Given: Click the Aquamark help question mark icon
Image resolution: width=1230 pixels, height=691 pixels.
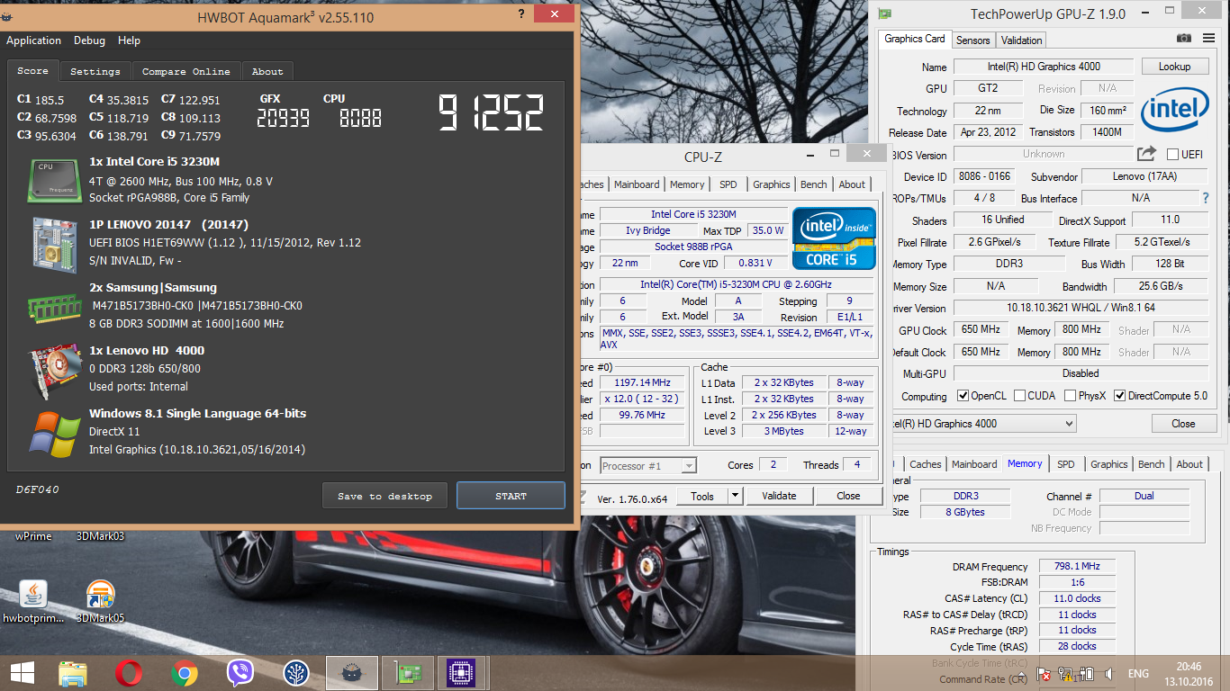Looking at the screenshot, I should [521, 15].
